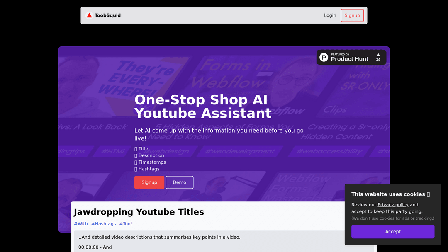
Task: Accept the cookies notice
Action: click(393, 231)
